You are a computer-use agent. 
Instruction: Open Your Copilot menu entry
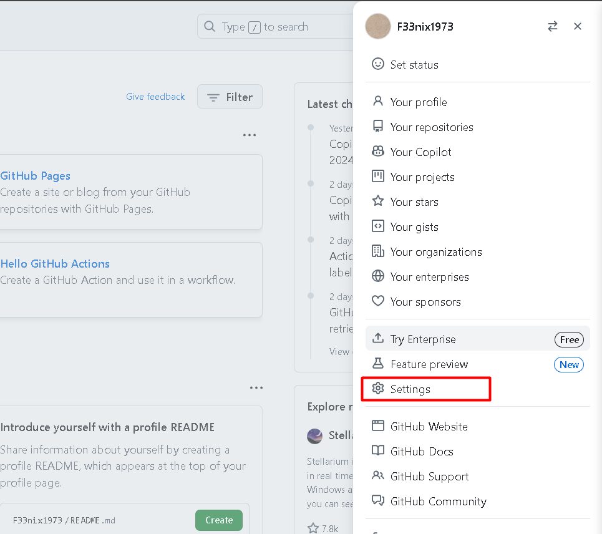tap(478, 152)
